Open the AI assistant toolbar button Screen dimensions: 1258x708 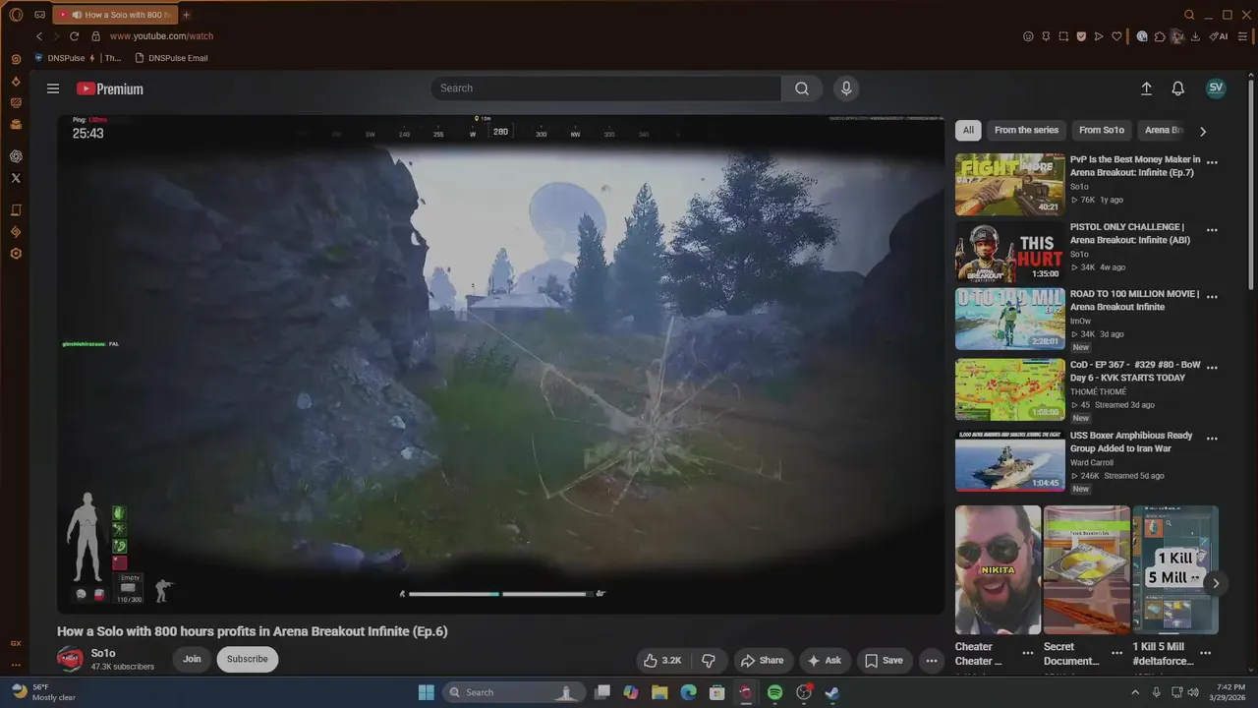click(x=1219, y=36)
